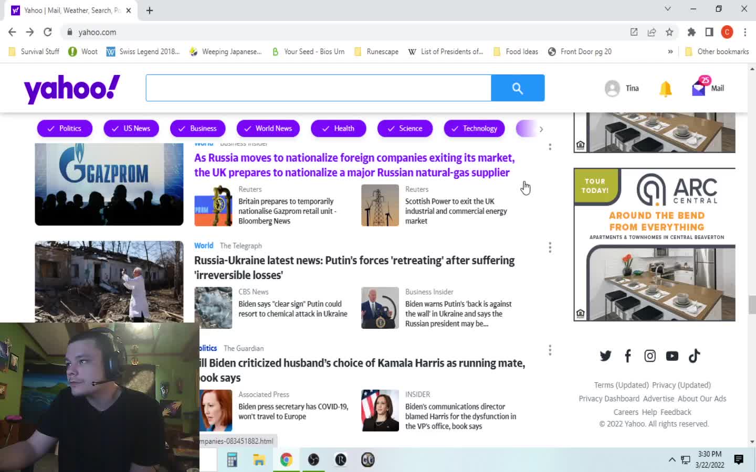Go forward in browser history
The image size is (756, 472).
click(x=30, y=32)
